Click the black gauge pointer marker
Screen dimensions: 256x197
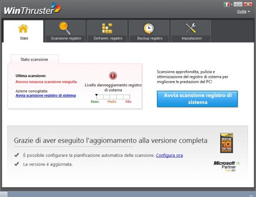[97, 95]
